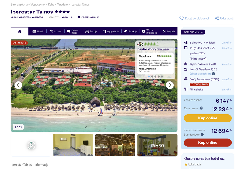This screenshot has width=245, height=169.
Task: Show next photo with right arrow
Action: (x=170, y=85)
